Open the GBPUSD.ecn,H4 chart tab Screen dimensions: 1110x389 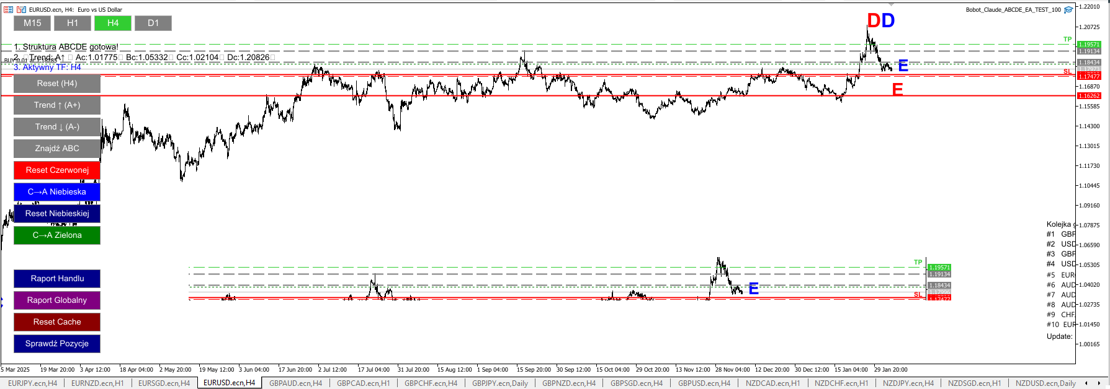coord(704,383)
